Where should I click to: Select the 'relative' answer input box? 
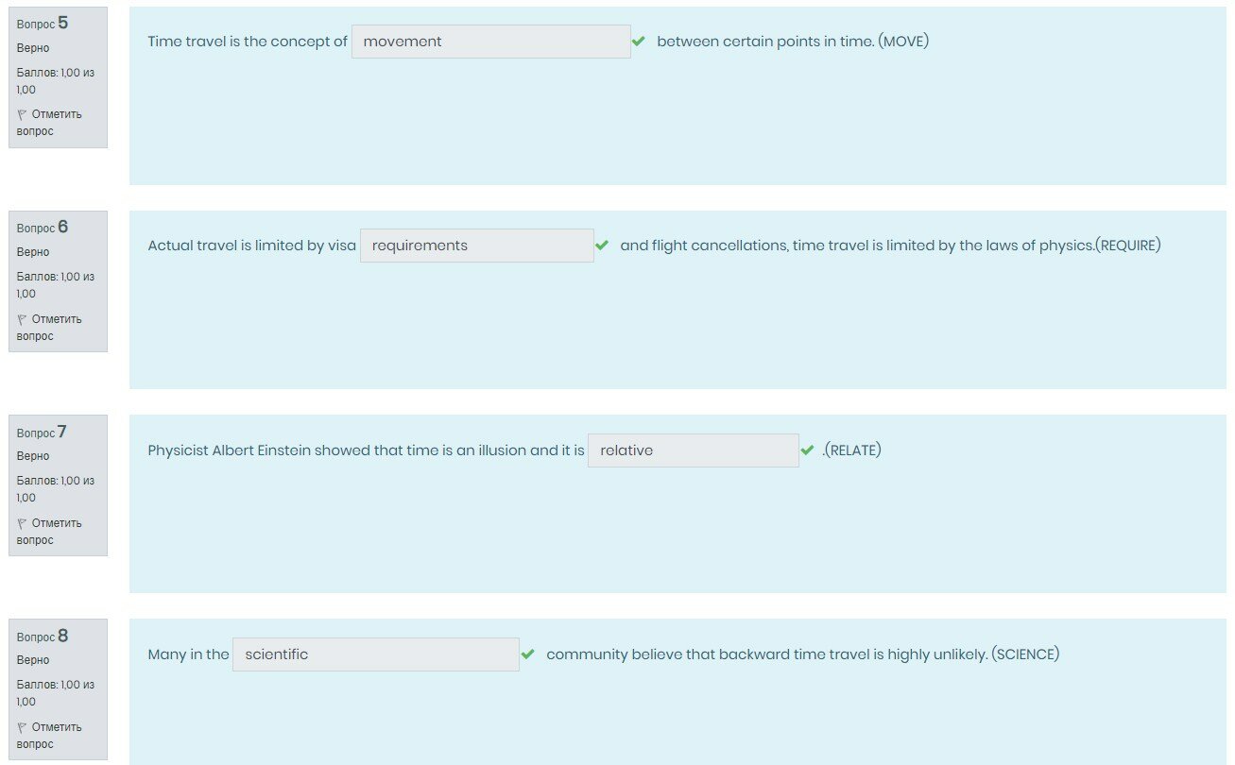693,450
